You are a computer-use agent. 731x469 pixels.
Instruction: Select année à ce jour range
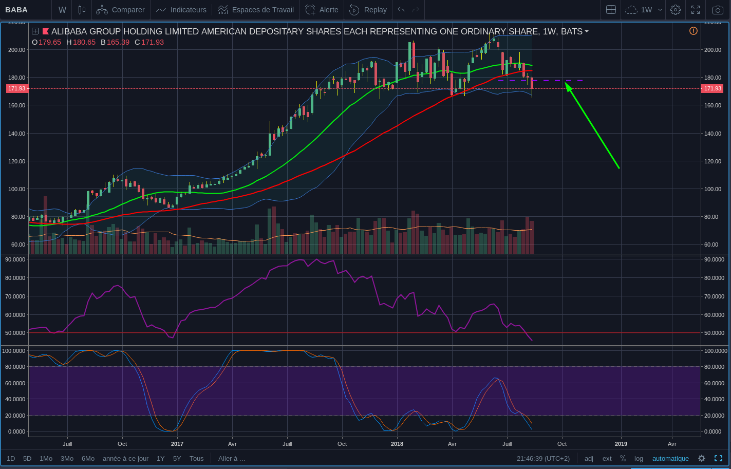tap(126, 458)
